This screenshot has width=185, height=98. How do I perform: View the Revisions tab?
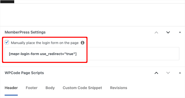click(x=119, y=88)
